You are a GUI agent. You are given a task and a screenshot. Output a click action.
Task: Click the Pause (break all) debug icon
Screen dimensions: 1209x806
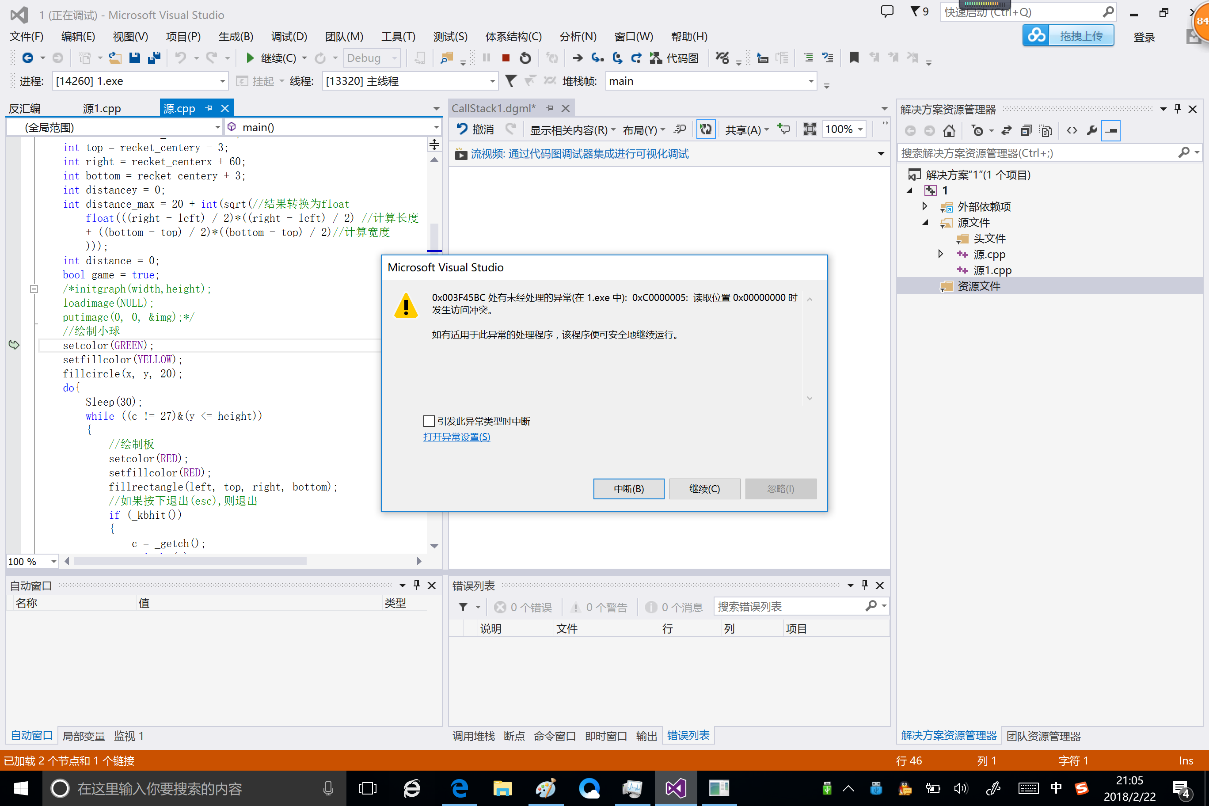[486, 58]
